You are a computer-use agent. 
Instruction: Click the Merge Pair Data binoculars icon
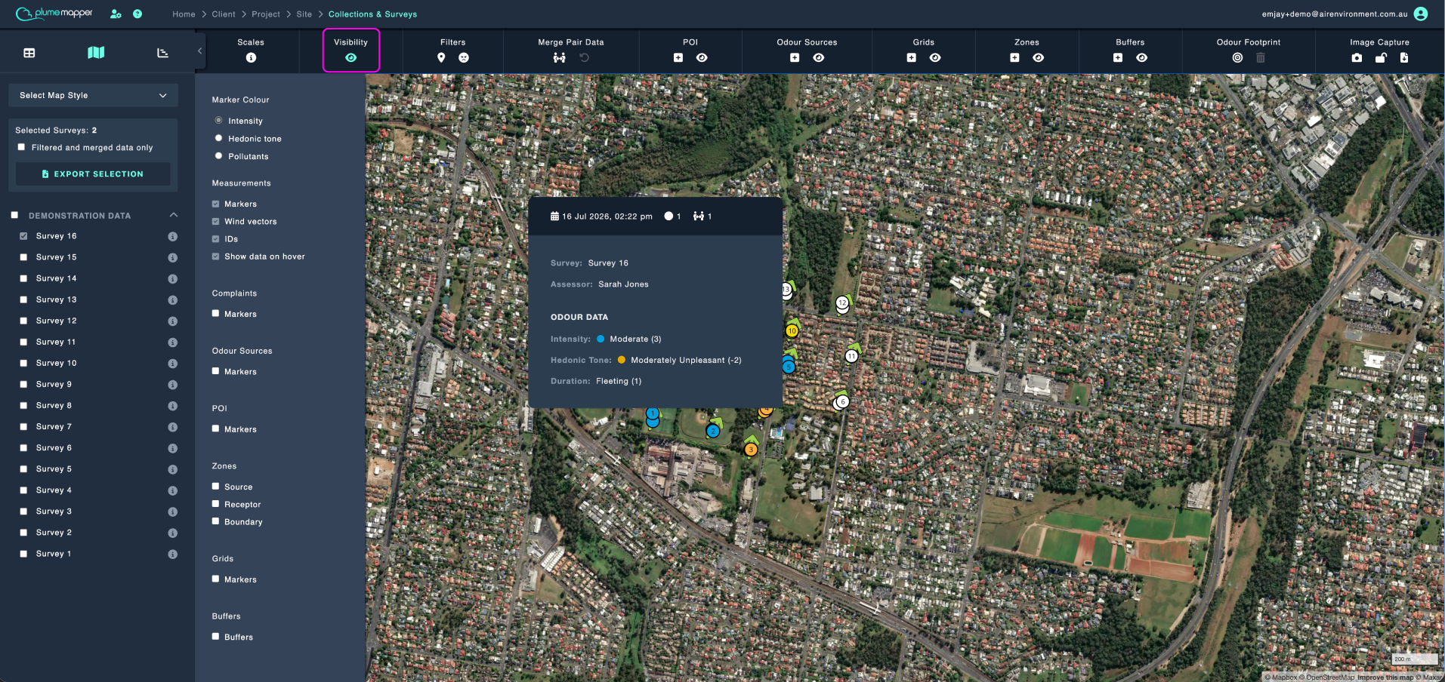[559, 58]
